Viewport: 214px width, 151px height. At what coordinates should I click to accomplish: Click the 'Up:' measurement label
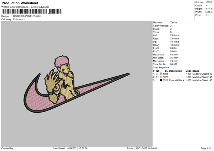[155, 42]
